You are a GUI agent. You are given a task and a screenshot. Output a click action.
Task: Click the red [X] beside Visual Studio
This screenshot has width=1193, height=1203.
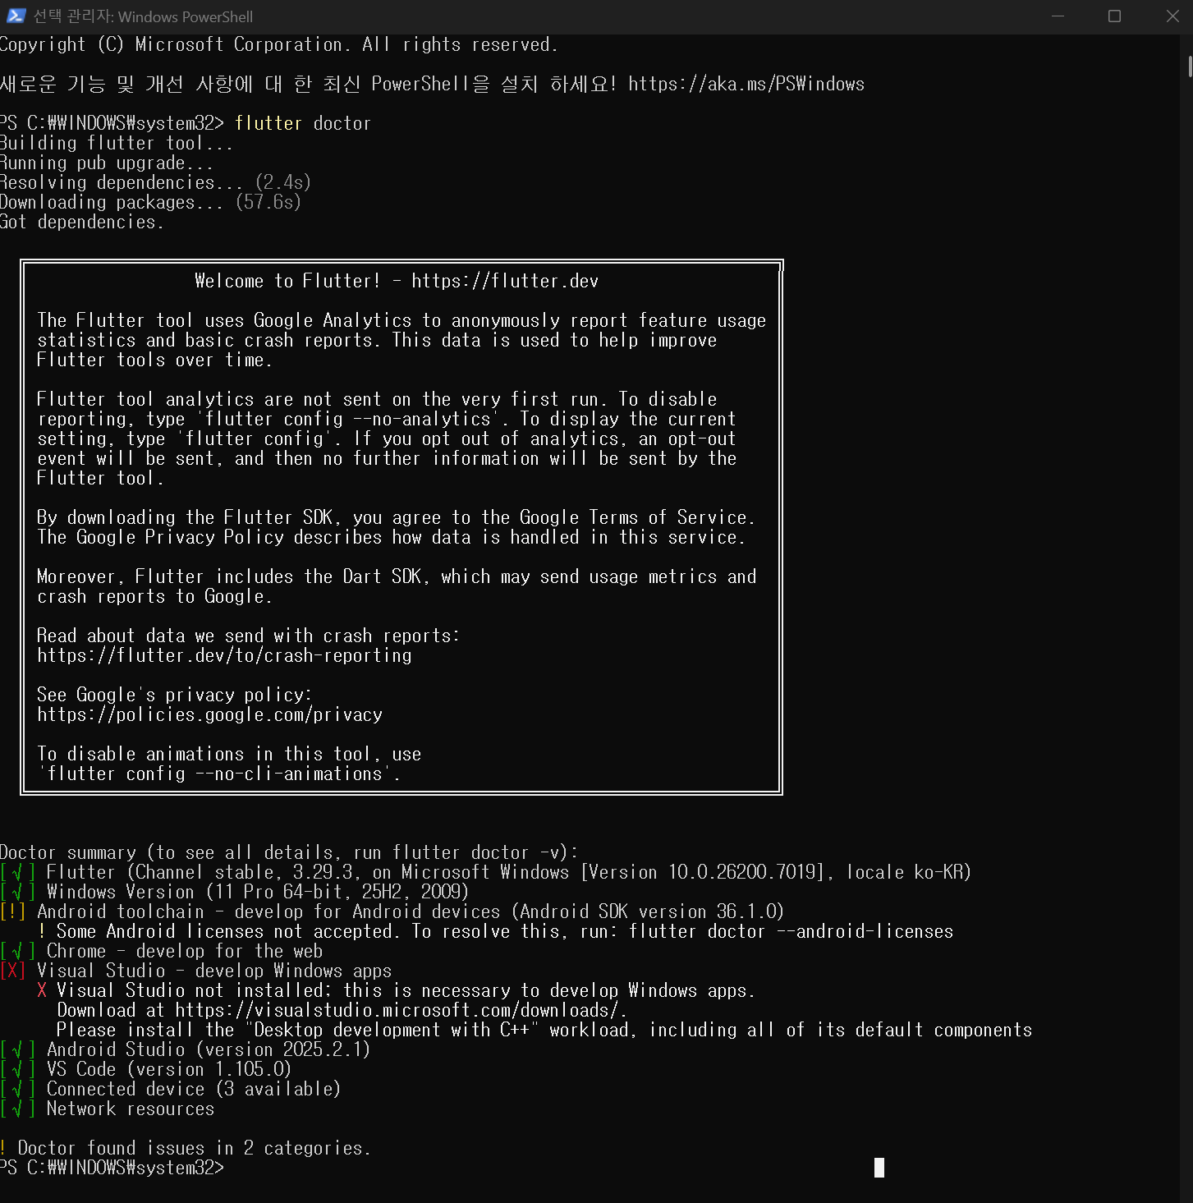(x=13, y=971)
